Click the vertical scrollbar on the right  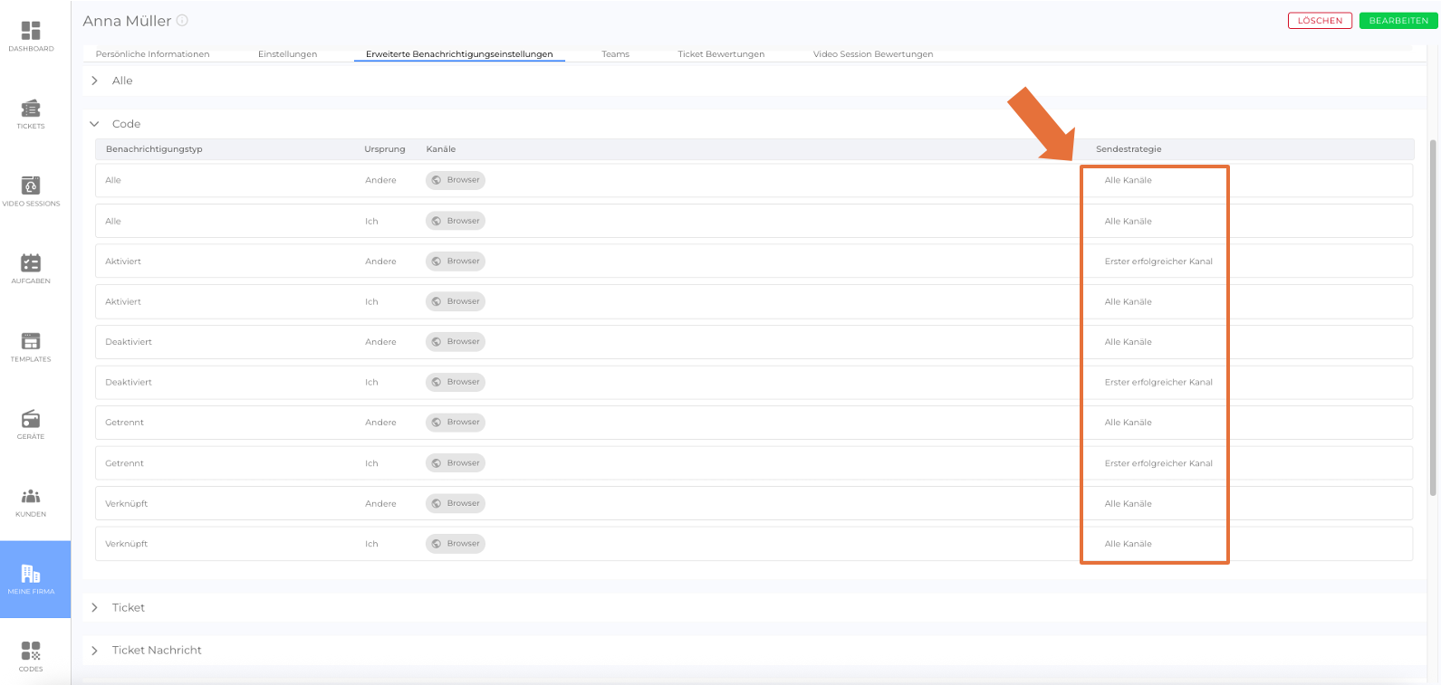pos(1433,317)
